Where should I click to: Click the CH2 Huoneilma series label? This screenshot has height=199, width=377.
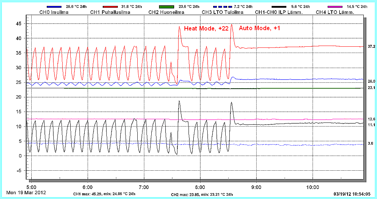pyautogui.click(x=166, y=12)
